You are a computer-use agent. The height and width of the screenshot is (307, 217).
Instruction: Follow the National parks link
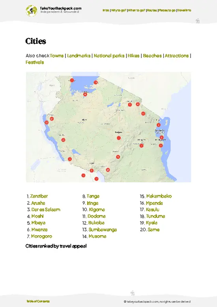109,56
